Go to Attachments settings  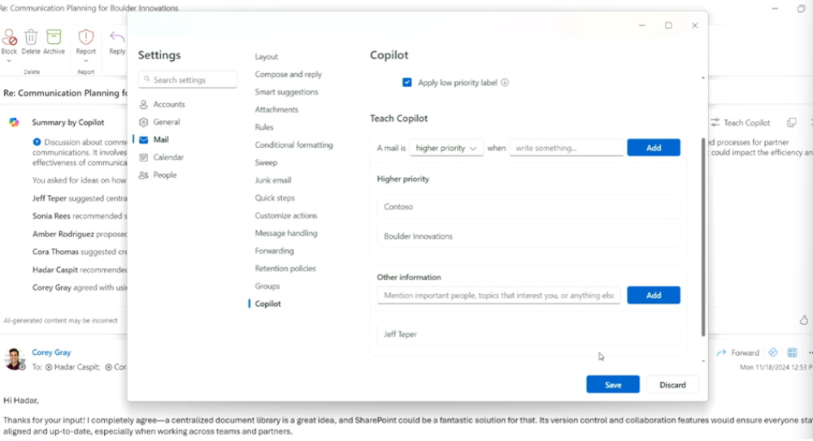click(276, 110)
